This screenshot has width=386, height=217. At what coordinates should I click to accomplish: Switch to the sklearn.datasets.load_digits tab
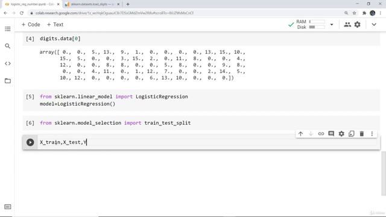click(92, 4)
